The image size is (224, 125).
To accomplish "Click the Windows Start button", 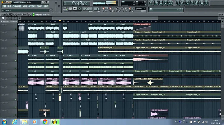I will (x=4, y=122).
